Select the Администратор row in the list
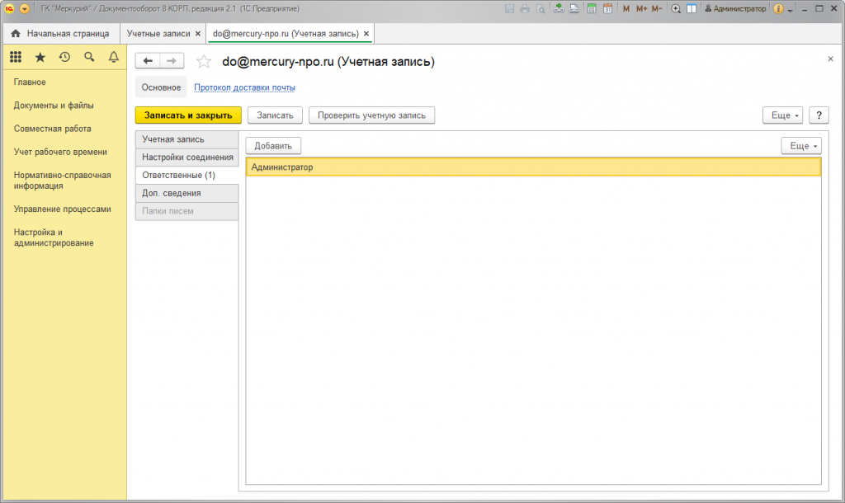 532,167
